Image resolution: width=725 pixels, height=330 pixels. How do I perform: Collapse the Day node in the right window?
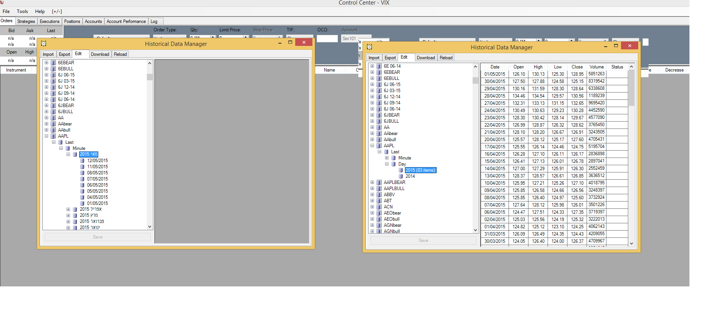click(x=387, y=164)
